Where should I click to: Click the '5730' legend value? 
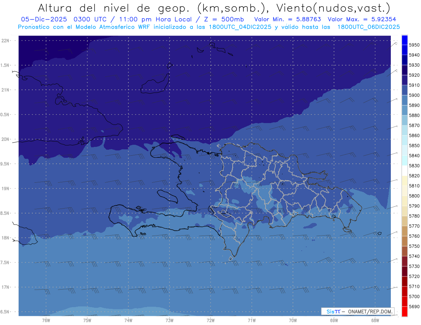click(x=414, y=266)
